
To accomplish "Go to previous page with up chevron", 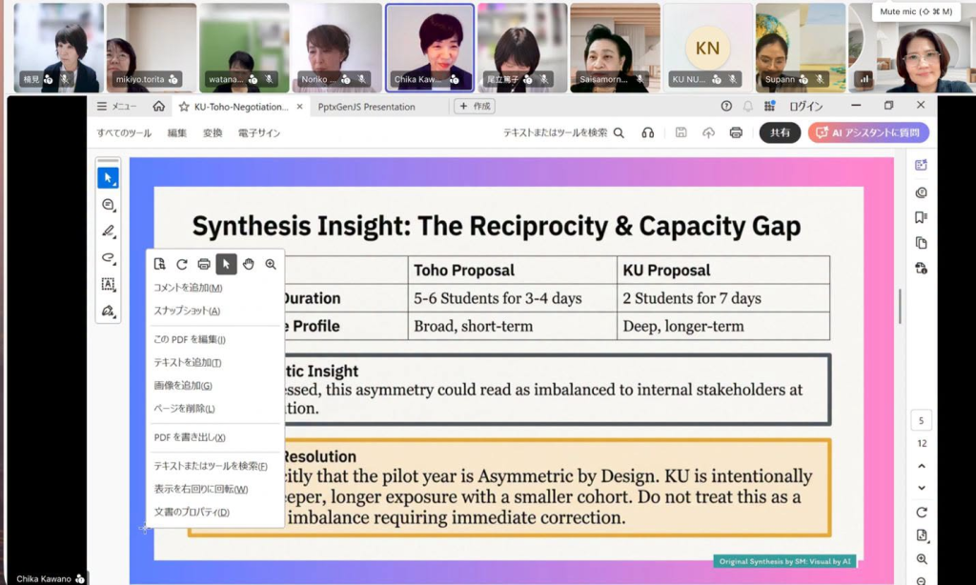I will coord(922,466).
